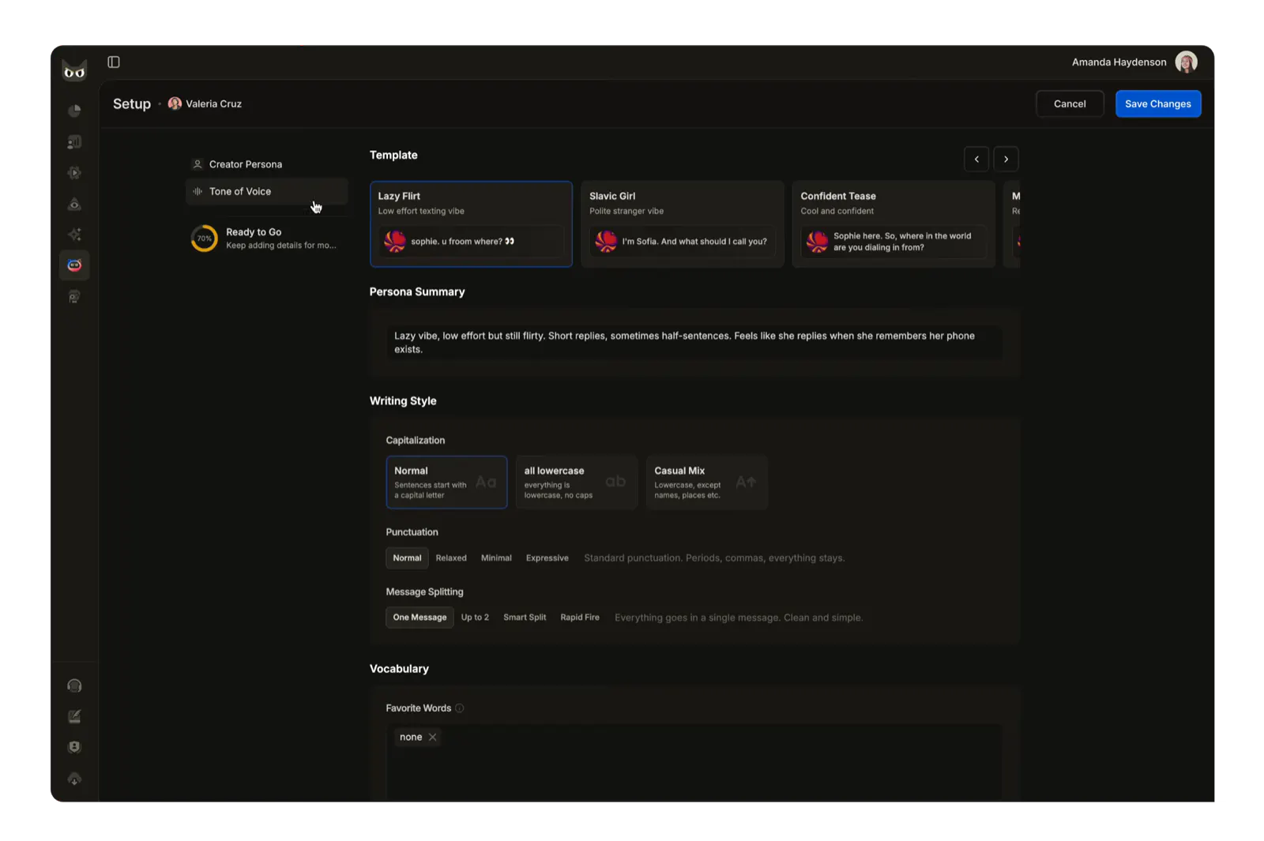Image resolution: width=1264 pixels, height=841 pixels.
Task: Click into the Favorite Words input area
Action: point(694,763)
